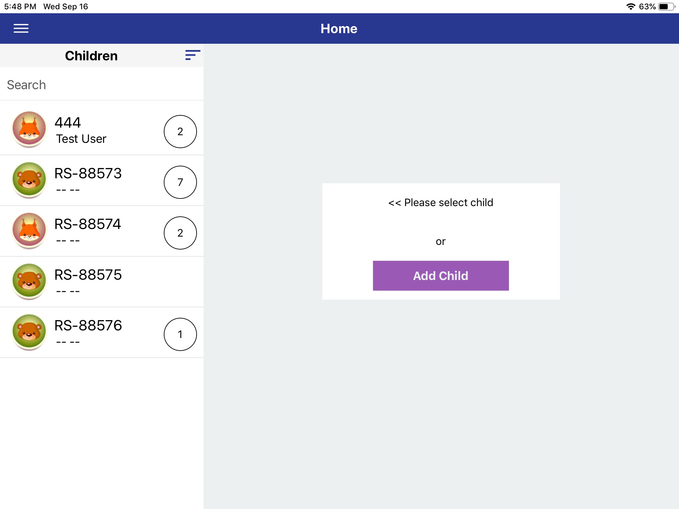679x509 pixels.
Task: Open the filter/sort icon in Children panel
Action: [191, 55]
